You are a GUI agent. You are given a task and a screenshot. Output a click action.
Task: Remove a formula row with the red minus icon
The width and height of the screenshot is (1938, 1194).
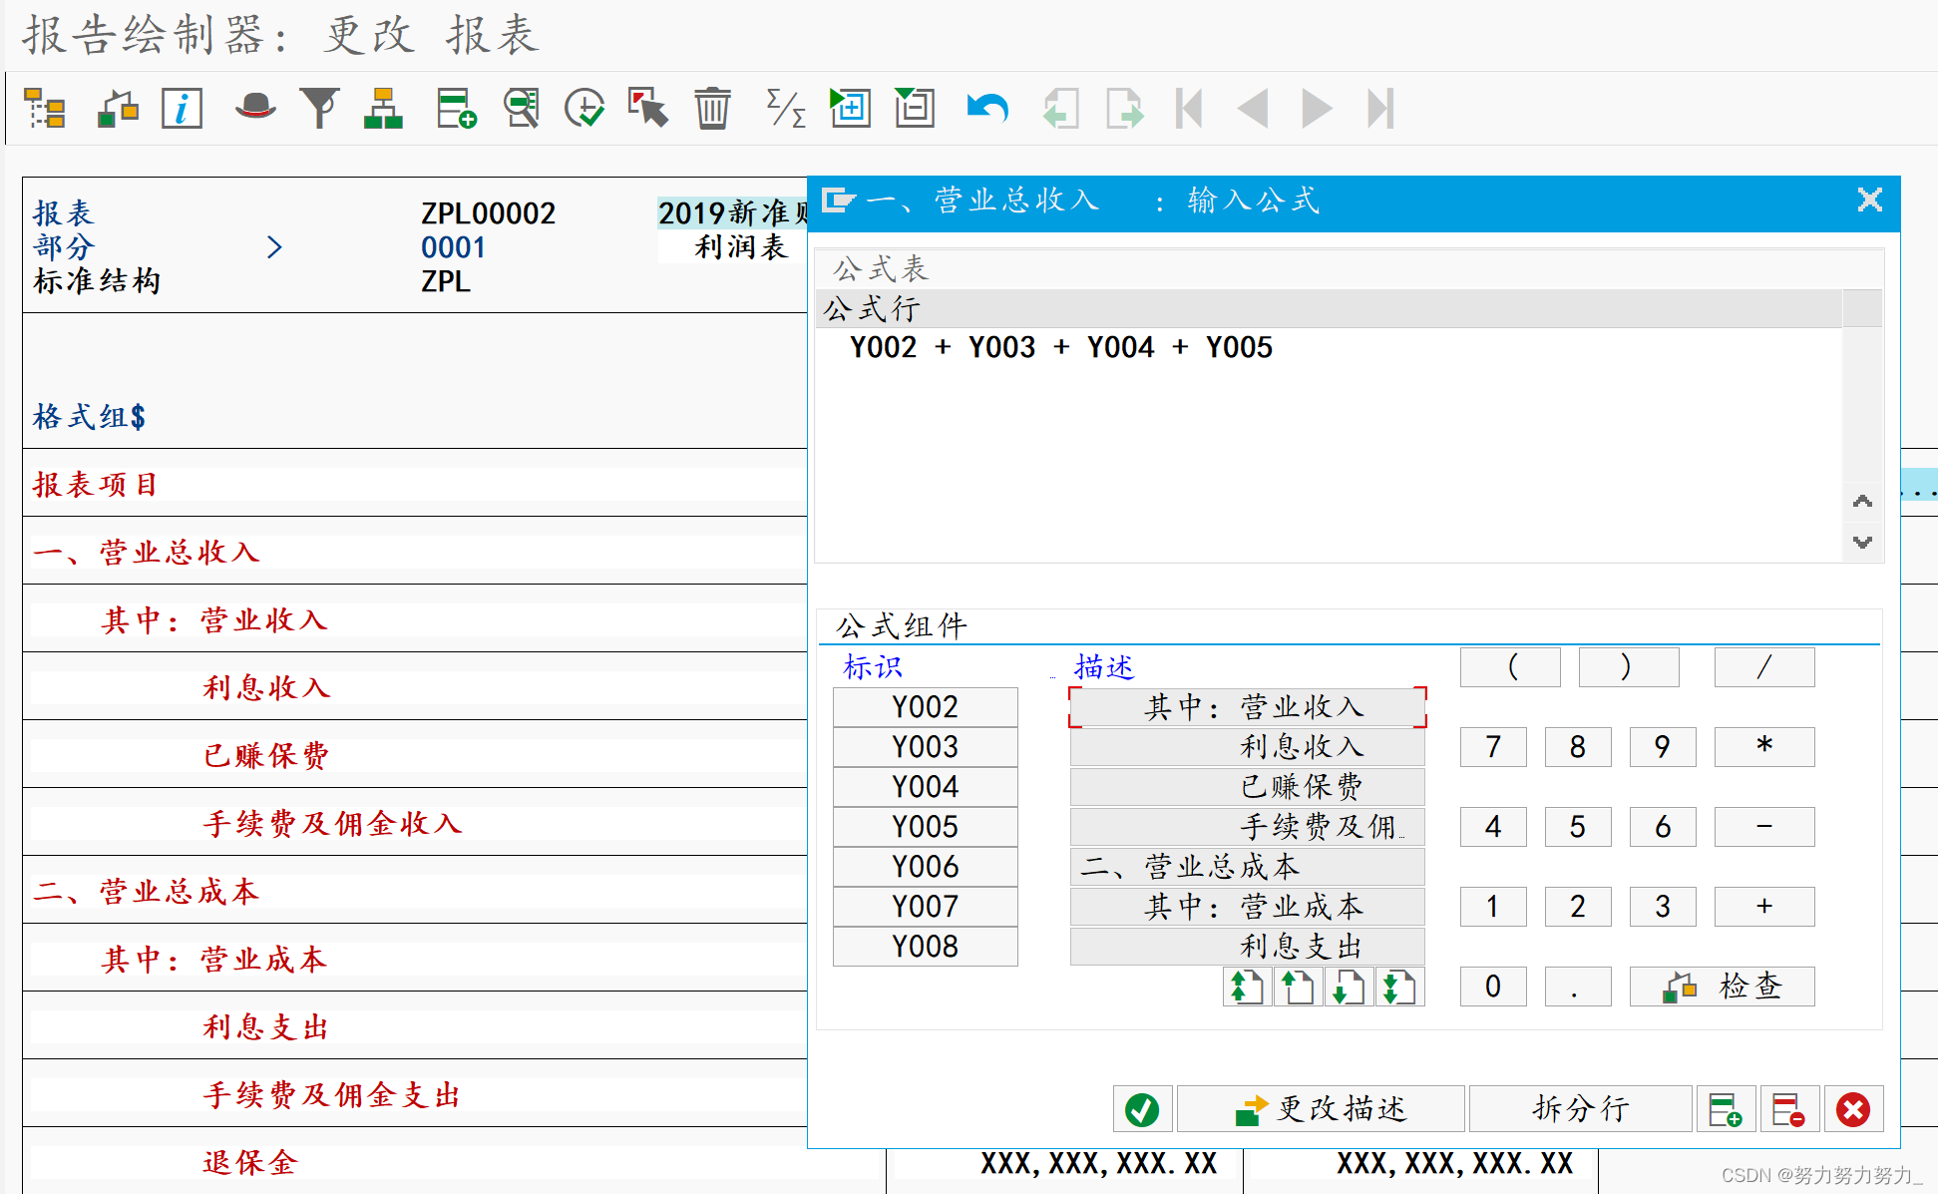(x=1789, y=1108)
